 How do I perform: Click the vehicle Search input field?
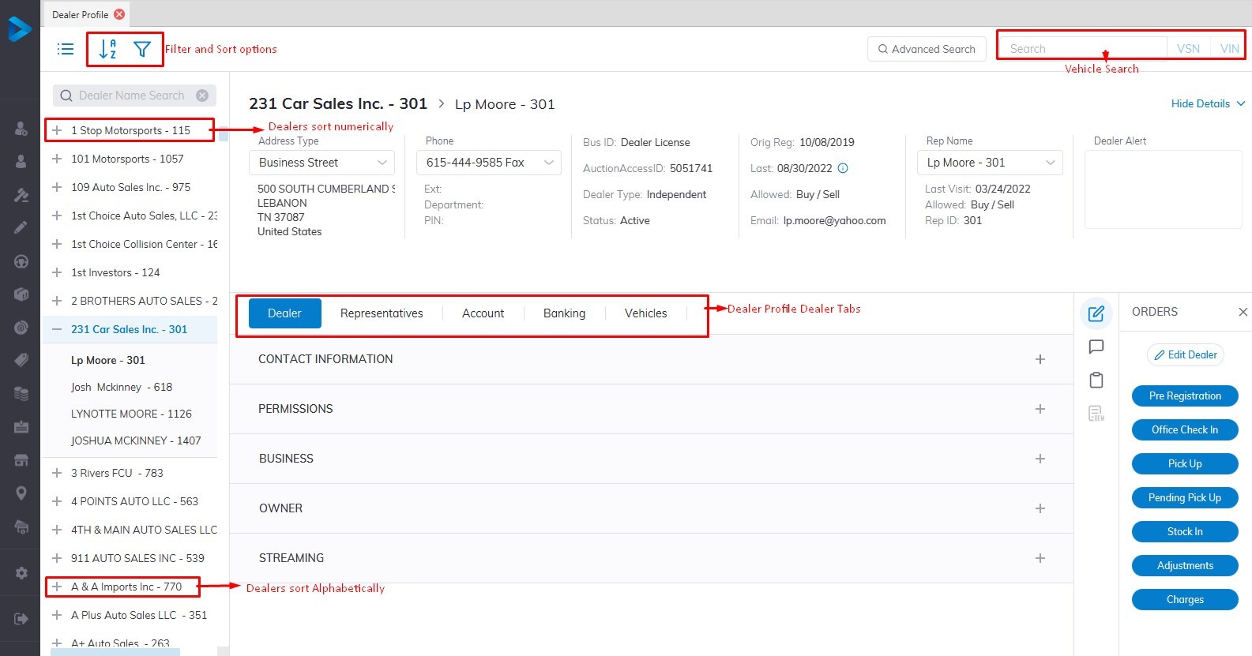1082,49
